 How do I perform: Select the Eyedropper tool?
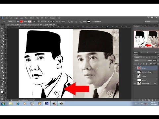click(2, 44)
